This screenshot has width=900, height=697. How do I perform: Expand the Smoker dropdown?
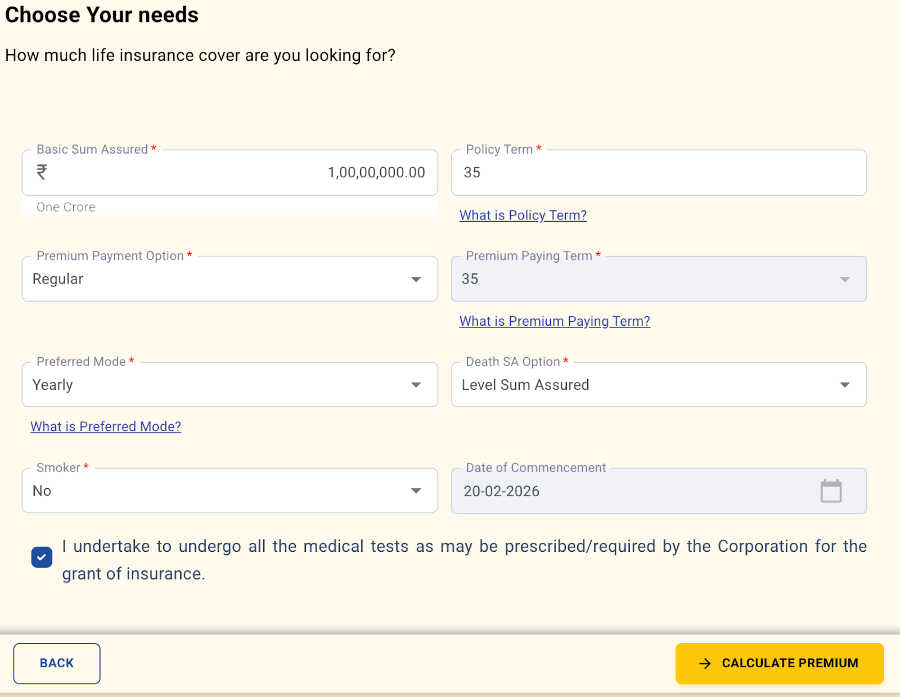416,491
